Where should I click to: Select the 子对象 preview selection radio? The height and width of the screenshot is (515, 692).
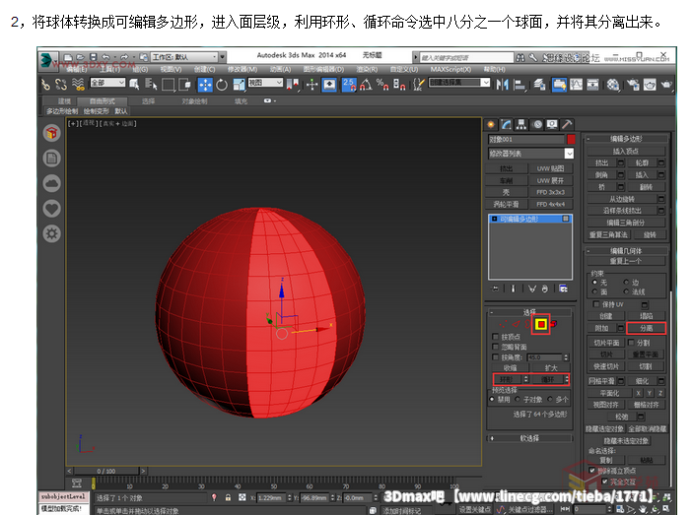[518, 399]
